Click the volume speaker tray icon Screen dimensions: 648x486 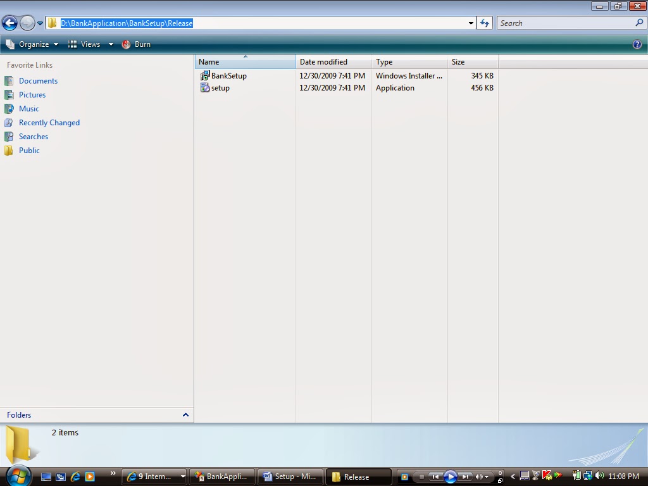tap(600, 476)
